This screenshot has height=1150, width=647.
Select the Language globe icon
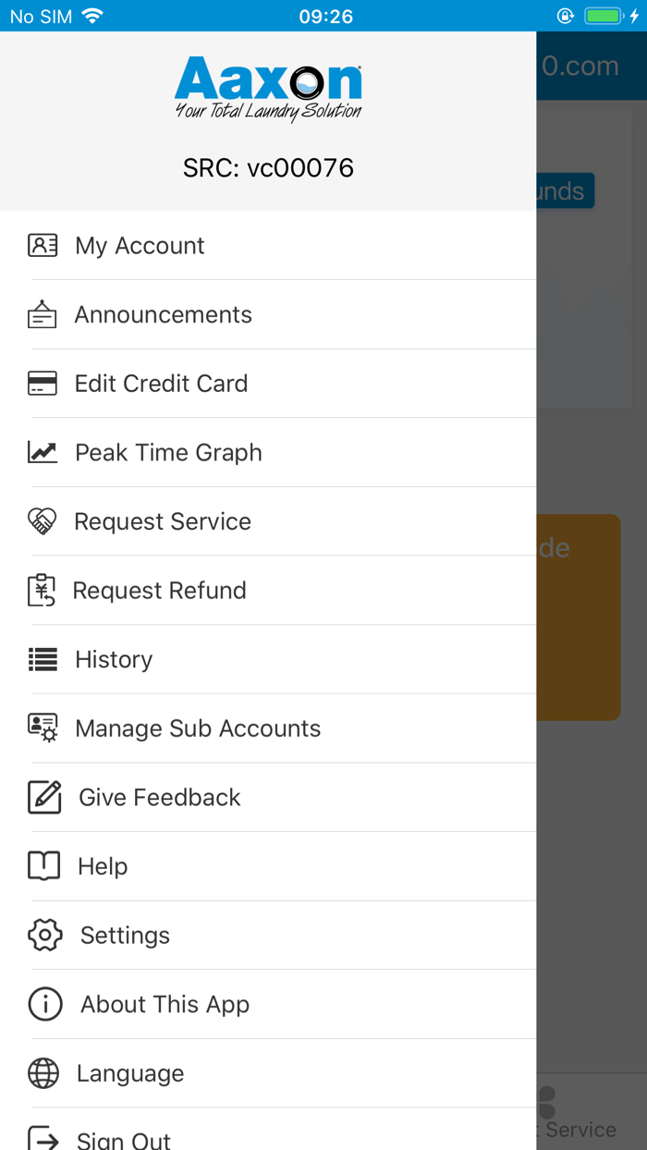43,1072
